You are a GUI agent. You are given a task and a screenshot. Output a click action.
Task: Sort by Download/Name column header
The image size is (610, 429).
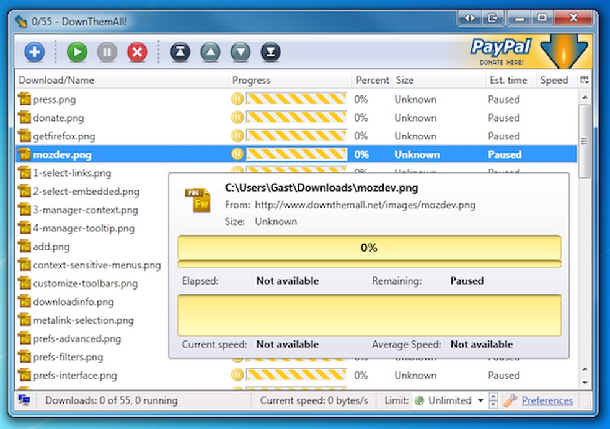tap(122, 80)
